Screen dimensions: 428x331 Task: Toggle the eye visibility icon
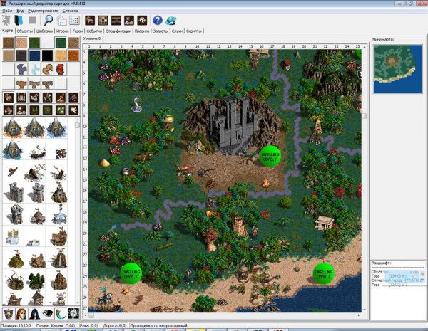47,314
